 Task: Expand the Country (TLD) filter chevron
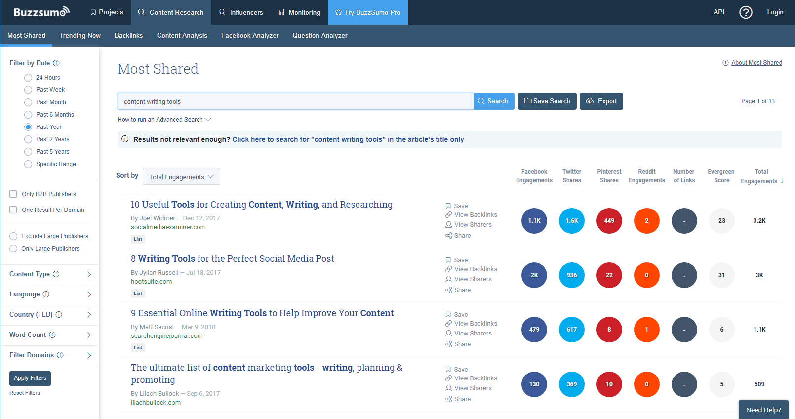point(89,315)
